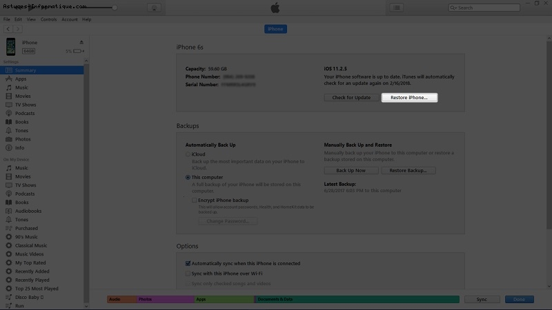Select Summary in the sidebar
This screenshot has height=310, width=552.
click(x=42, y=70)
